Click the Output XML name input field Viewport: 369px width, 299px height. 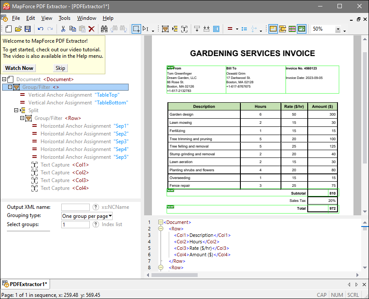76,207
